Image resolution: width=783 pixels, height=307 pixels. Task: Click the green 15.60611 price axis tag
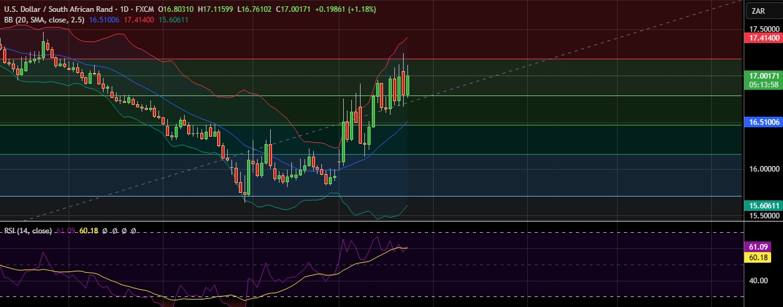(x=764, y=205)
